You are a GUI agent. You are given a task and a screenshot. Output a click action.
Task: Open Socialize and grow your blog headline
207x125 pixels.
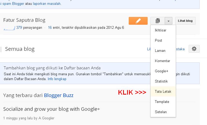(x=52, y=109)
